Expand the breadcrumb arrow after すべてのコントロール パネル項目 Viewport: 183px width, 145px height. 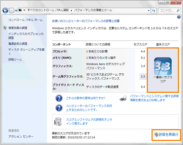tap(71, 11)
